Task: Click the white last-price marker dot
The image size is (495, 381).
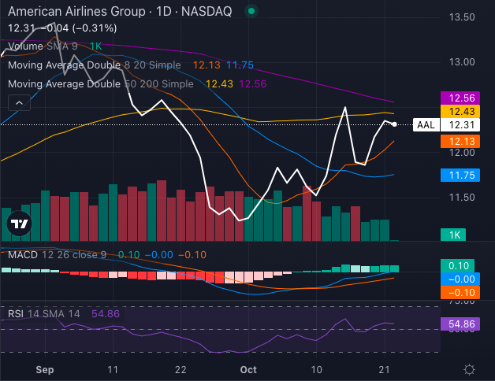Action: point(394,124)
